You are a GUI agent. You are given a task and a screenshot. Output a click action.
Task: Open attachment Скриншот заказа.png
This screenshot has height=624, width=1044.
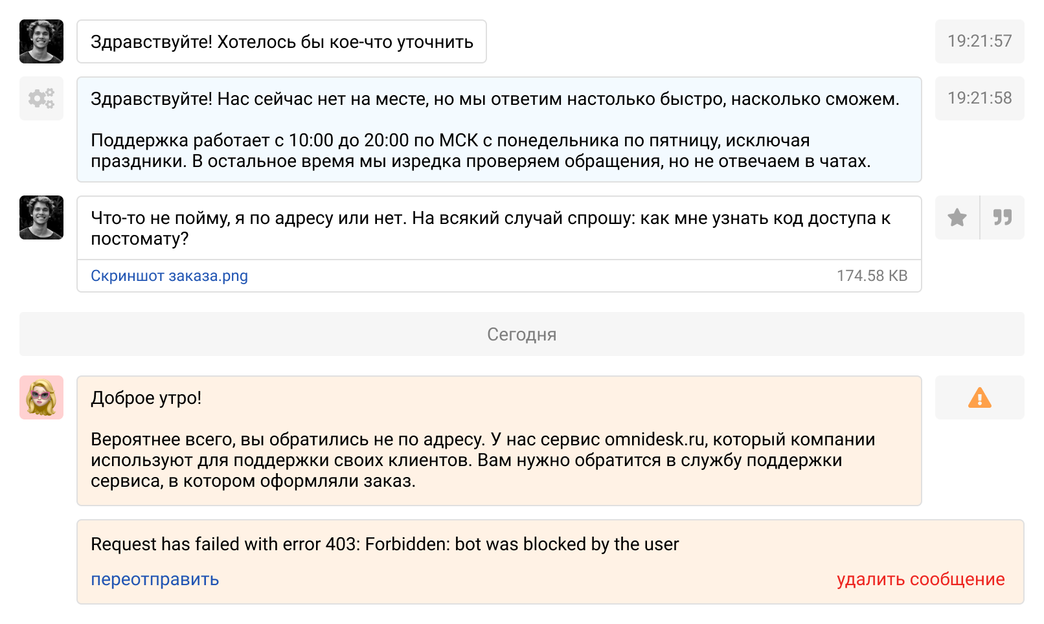(x=169, y=276)
